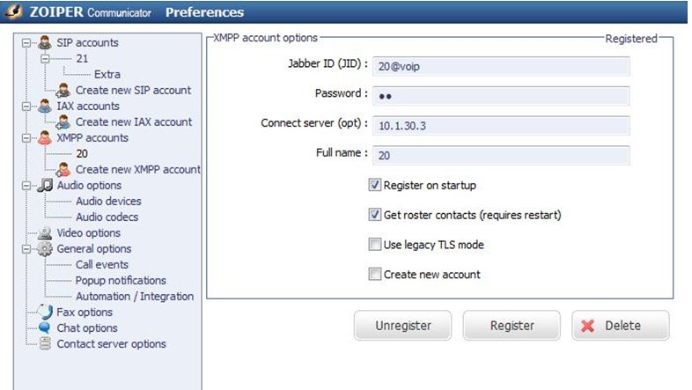Viewport: 692px width, 390px height.
Task: Click the Create new XMPP account icon
Action: [x=63, y=169]
